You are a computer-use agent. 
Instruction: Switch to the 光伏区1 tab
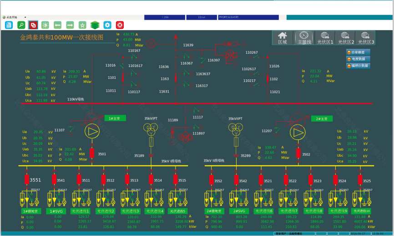[325, 38]
